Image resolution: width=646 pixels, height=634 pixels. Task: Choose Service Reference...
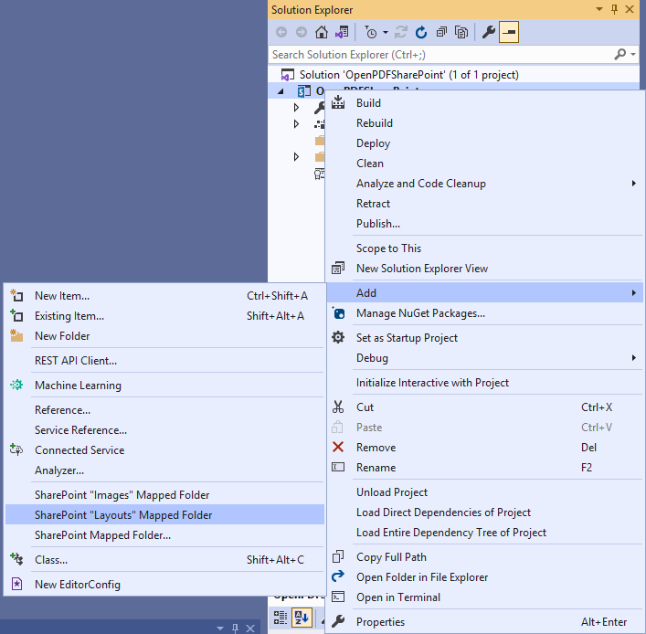[164, 430]
